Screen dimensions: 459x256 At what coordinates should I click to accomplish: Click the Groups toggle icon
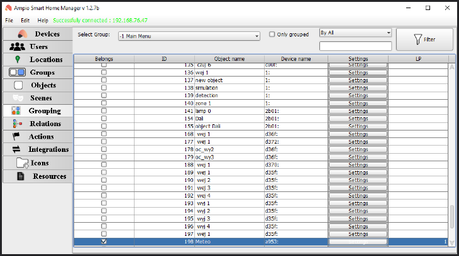pos(17,72)
